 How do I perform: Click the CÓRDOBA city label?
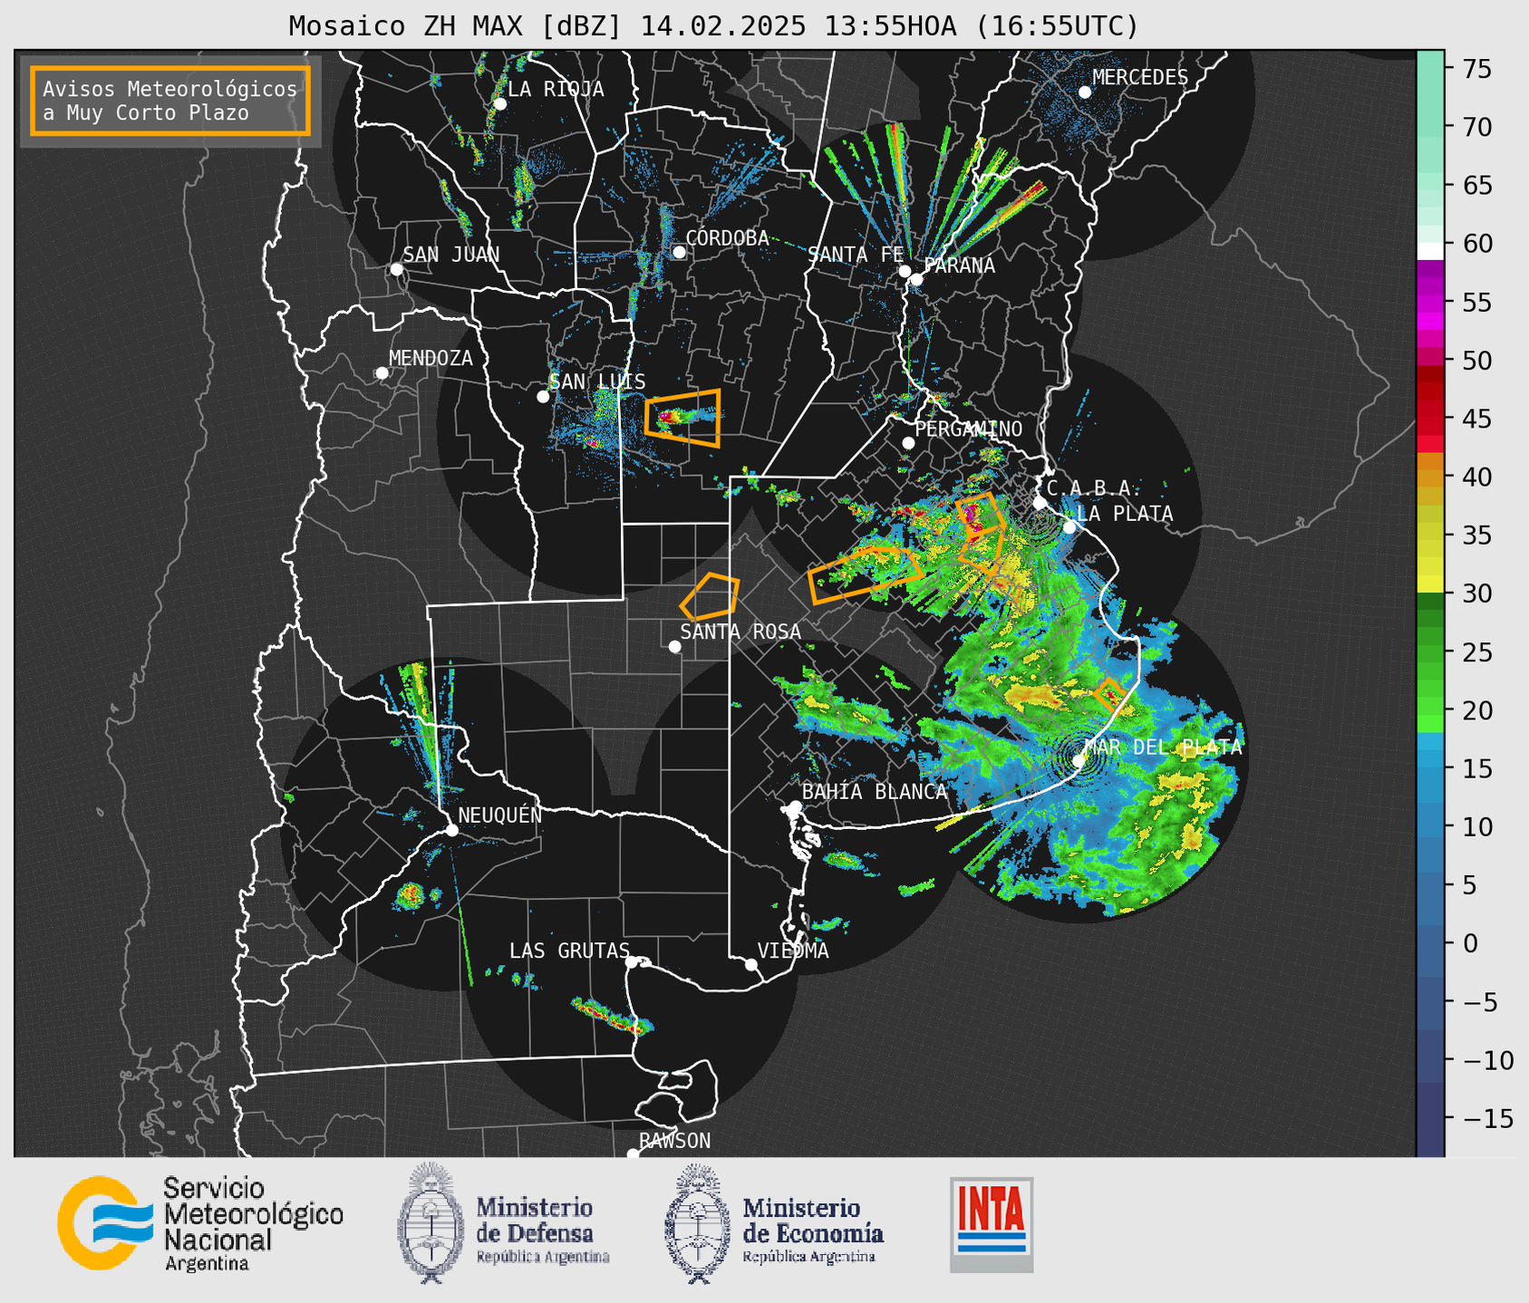727,238
